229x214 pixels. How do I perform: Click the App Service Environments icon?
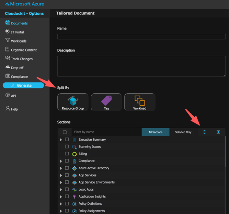pyautogui.click(x=75, y=182)
